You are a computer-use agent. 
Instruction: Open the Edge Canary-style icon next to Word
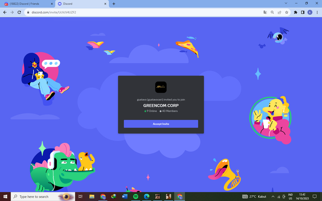click(x=114, y=196)
